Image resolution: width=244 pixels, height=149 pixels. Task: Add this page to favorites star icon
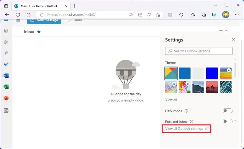click(158, 15)
